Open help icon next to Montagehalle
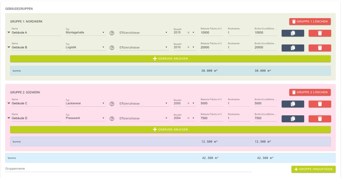342x178 pixels. 112,33
